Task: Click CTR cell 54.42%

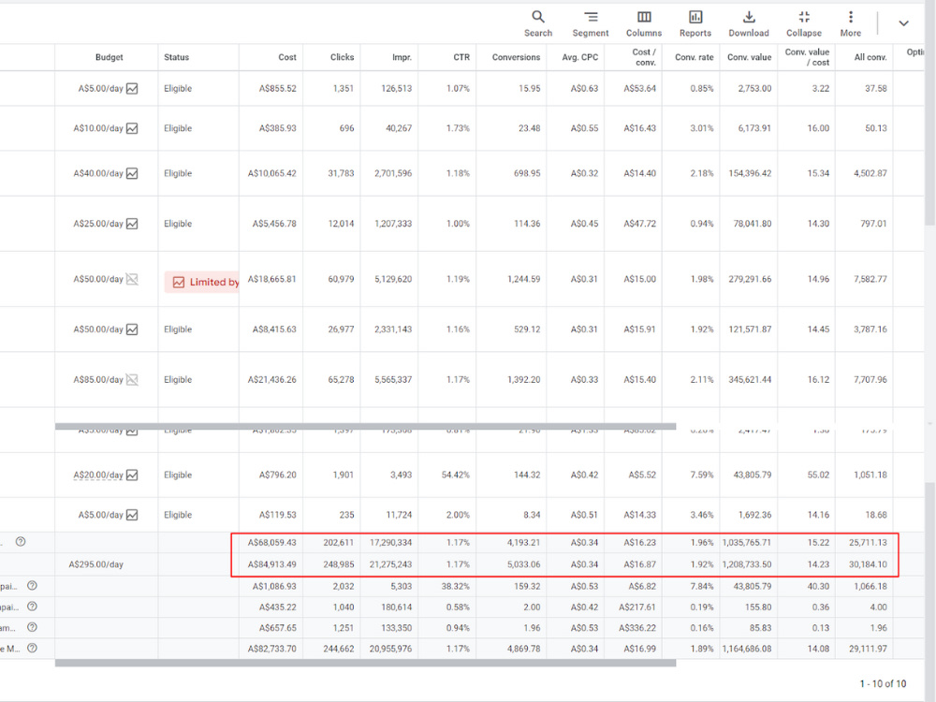Action: 456,475
